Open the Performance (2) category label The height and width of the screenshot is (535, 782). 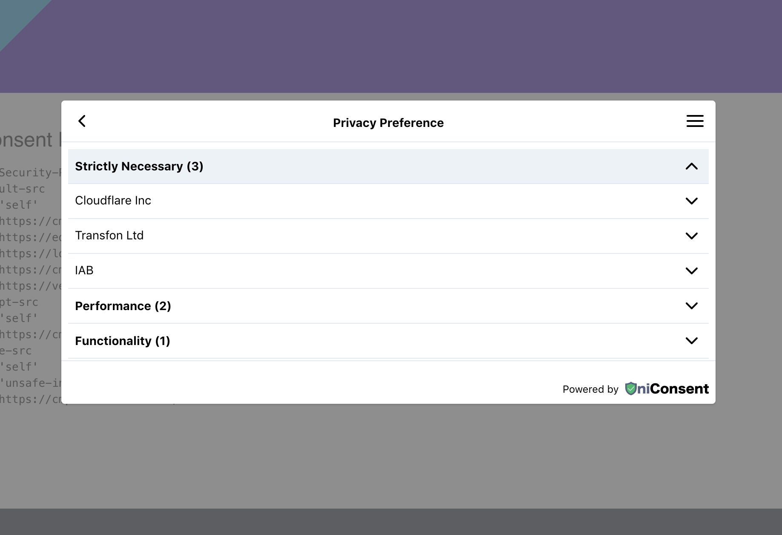pyautogui.click(x=123, y=306)
